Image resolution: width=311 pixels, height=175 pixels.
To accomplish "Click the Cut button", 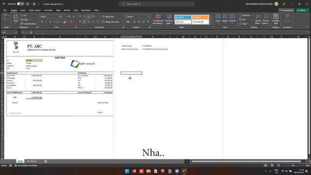I will coord(23,15).
